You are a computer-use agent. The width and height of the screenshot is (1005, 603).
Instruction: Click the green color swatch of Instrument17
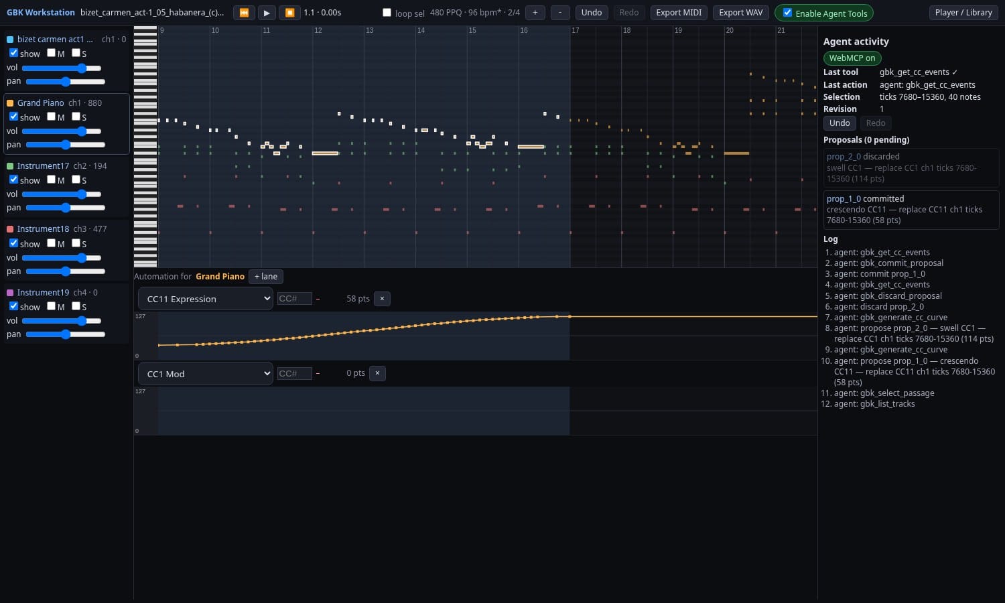(10, 166)
